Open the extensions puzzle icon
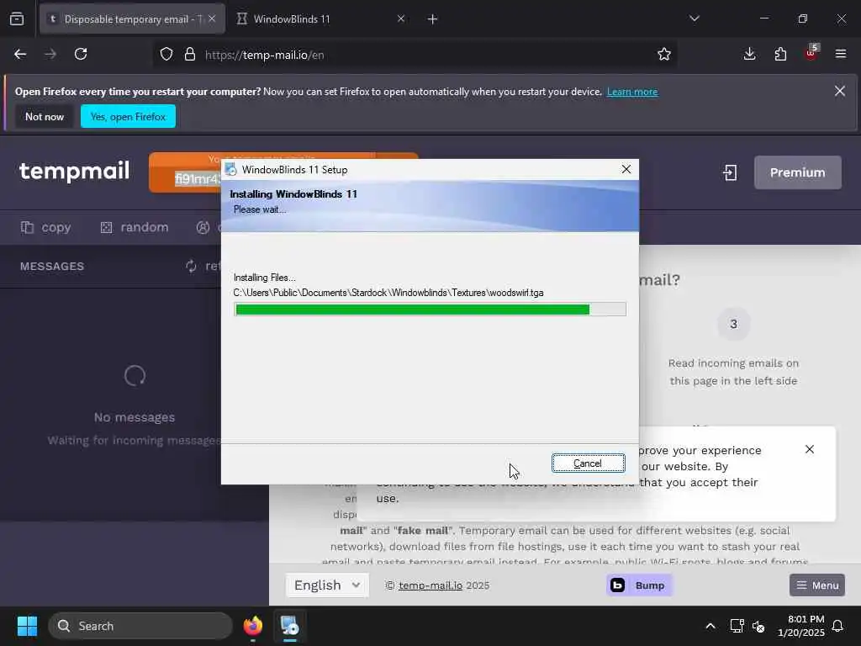 (x=780, y=55)
